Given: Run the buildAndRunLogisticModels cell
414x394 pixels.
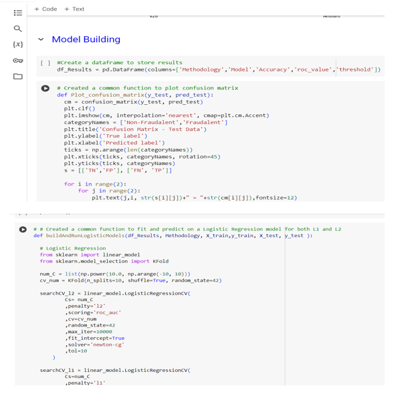Looking at the screenshot, I should (x=23, y=229).
